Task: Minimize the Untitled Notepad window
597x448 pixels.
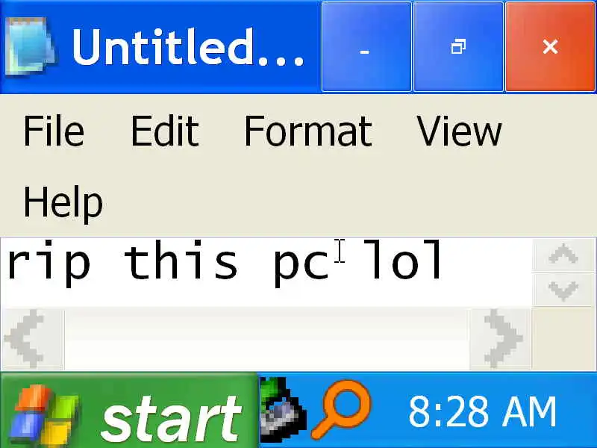Action: [366, 47]
